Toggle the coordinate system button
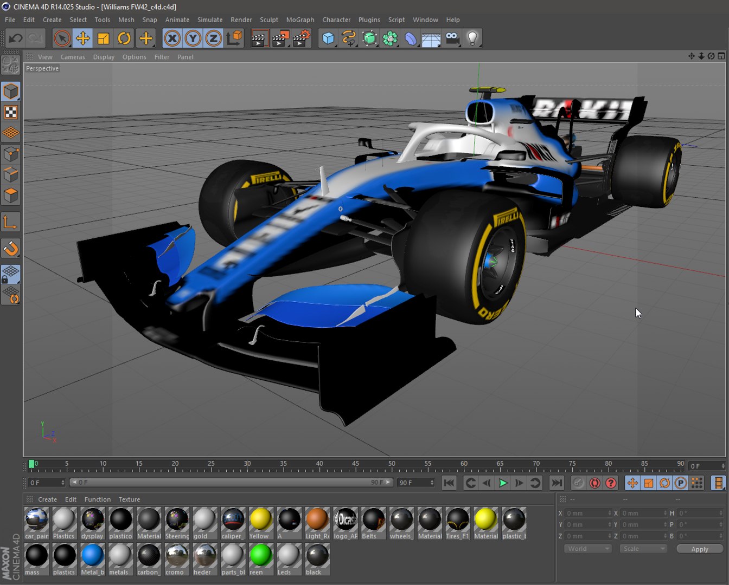Image resolution: width=729 pixels, height=585 pixels. point(234,38)
